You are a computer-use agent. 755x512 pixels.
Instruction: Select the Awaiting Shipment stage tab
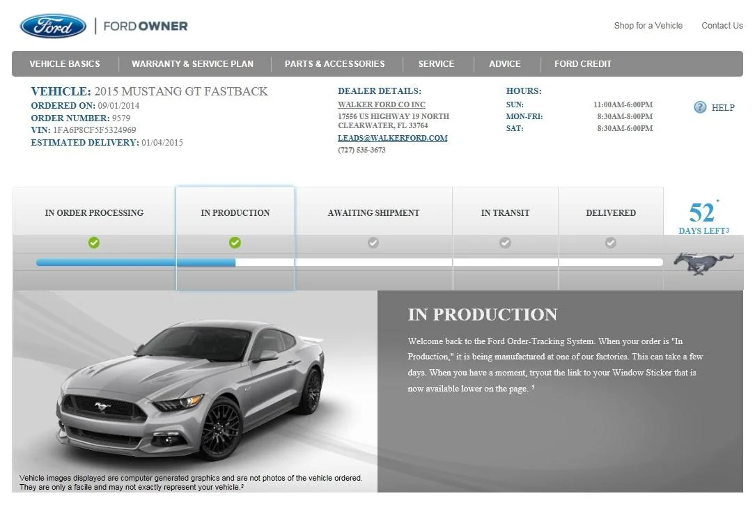coord(373,212)
